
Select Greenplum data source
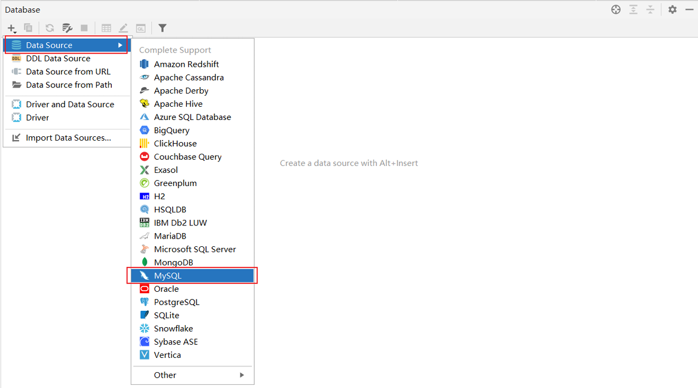192,183
